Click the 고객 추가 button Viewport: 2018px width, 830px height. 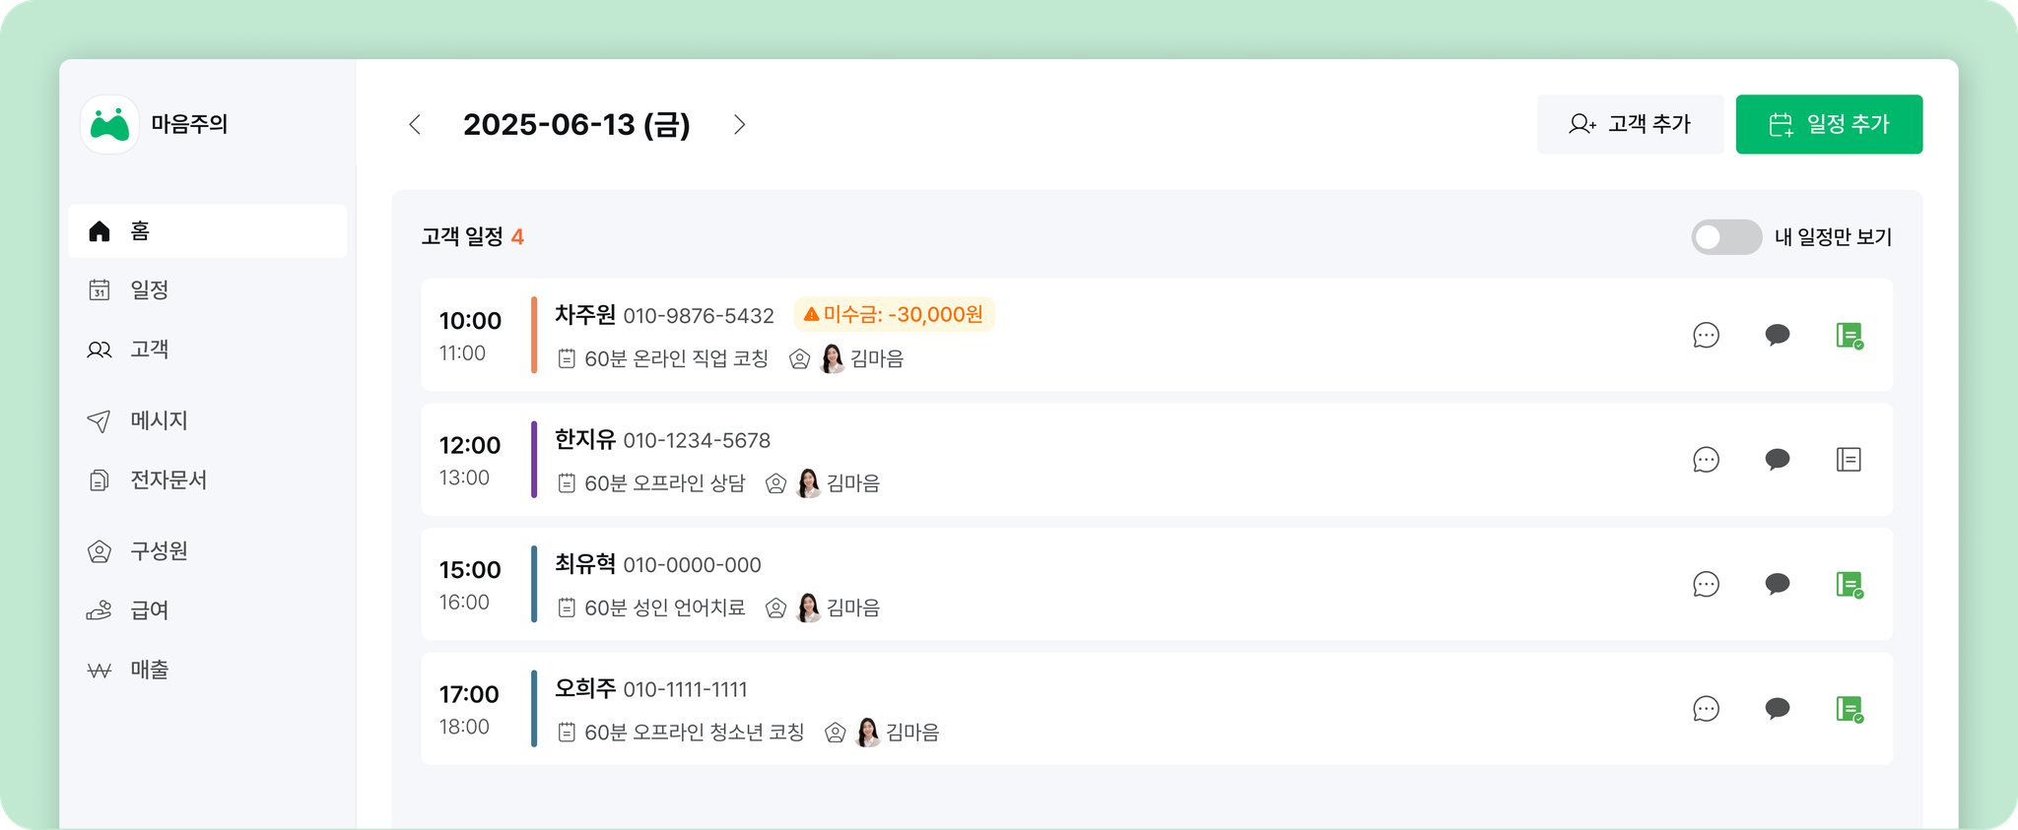(1630, 125)
